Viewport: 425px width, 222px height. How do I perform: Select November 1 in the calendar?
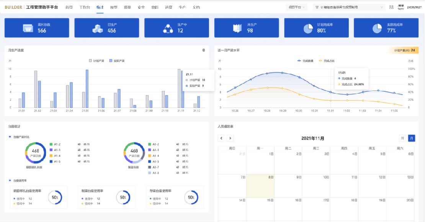click(260, 162)
